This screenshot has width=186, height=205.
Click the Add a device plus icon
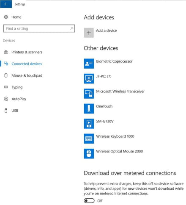click(89, 33)
